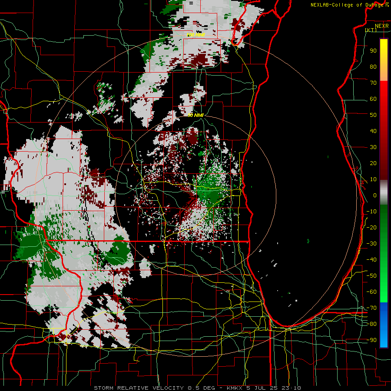The image size is (391, 391).
Task: Click the 100 NMI range ring label
Action: [x=195, y=35]
